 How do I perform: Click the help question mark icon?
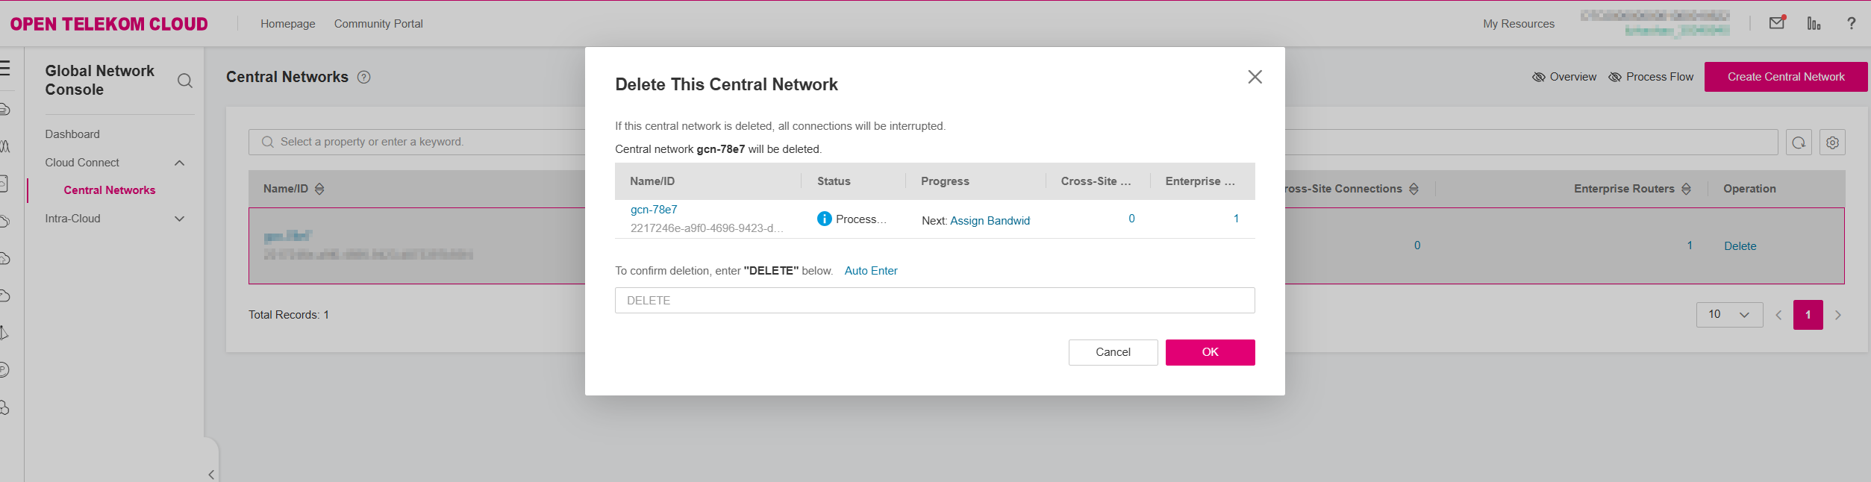pos(1851,23)
